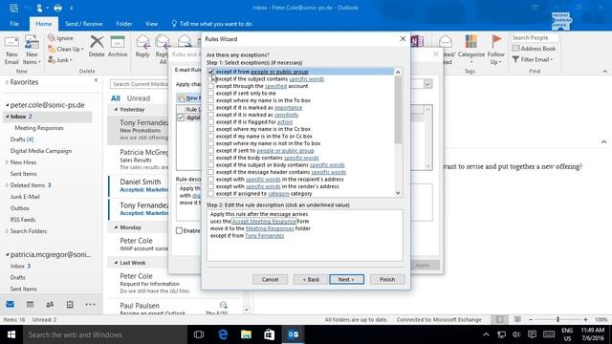This screenshot has height=344, width=612.
Task: Open Meeting Responses folder link in description
Action: pyautogui.click(x=270, y=228)
